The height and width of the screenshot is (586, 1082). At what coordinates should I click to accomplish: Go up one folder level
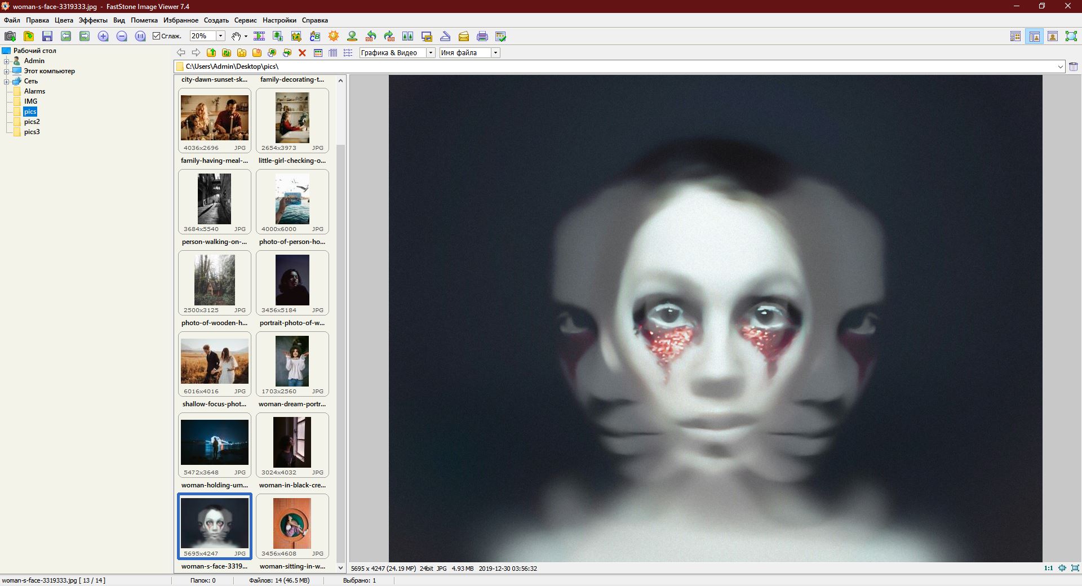coord(211,52)
